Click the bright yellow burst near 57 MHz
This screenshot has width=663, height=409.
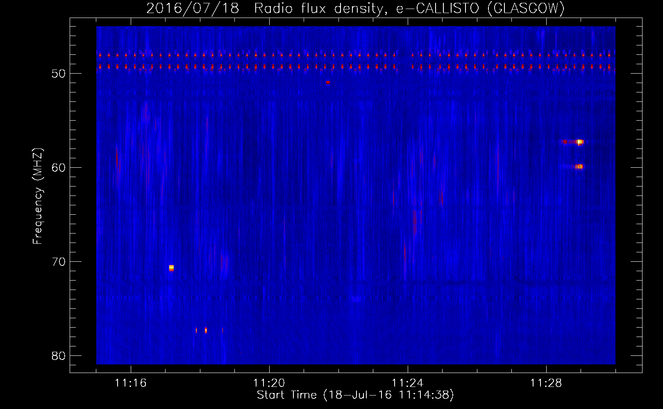point(579,142)
